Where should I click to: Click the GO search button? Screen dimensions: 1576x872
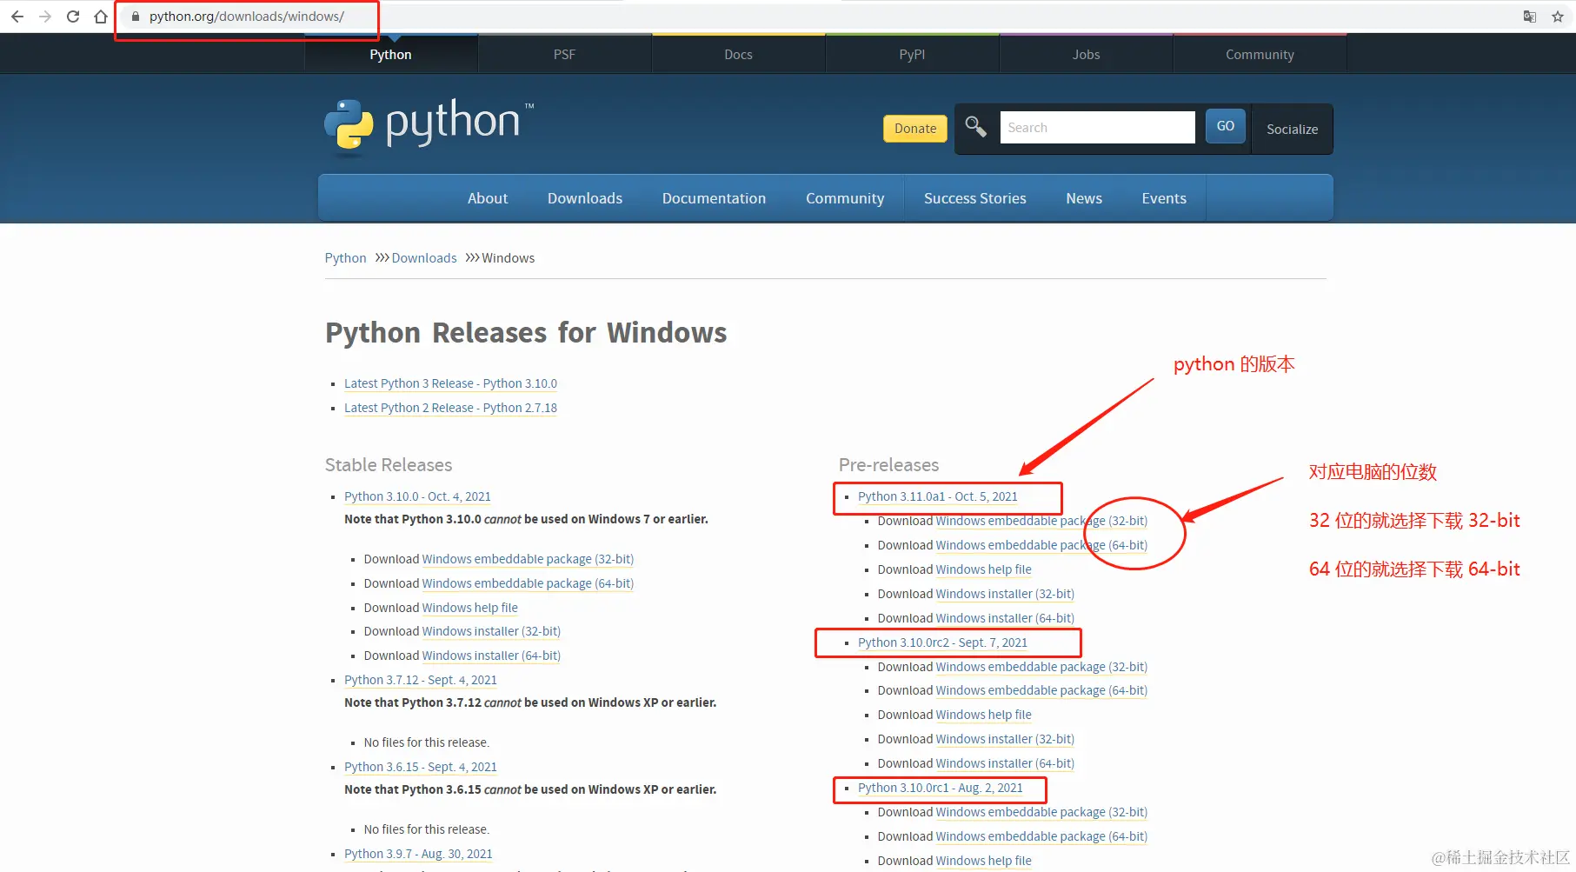(1226, 126)
